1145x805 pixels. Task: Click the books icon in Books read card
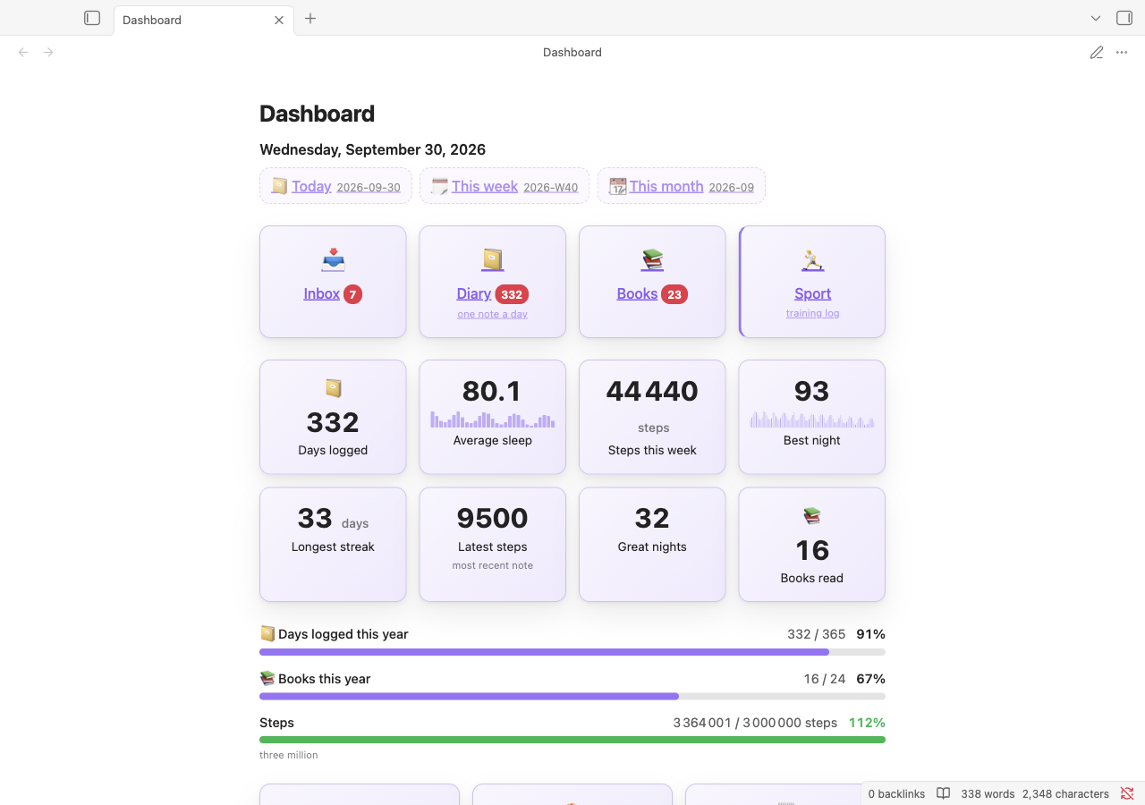point(812,516)
